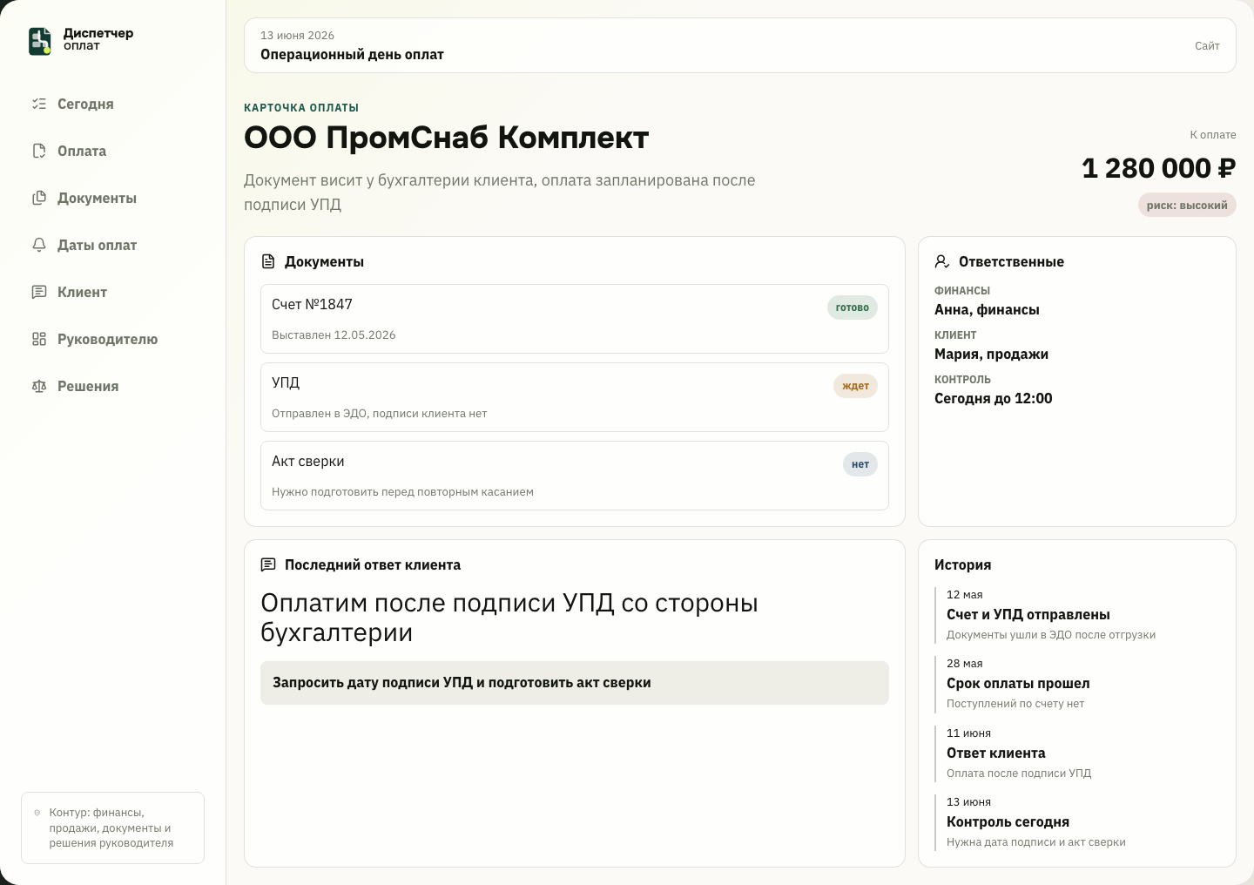Screen dimensions: 1254x885
Task: Click text Нужно подготовить перед повторным касанием
Action: coord(402,492)
